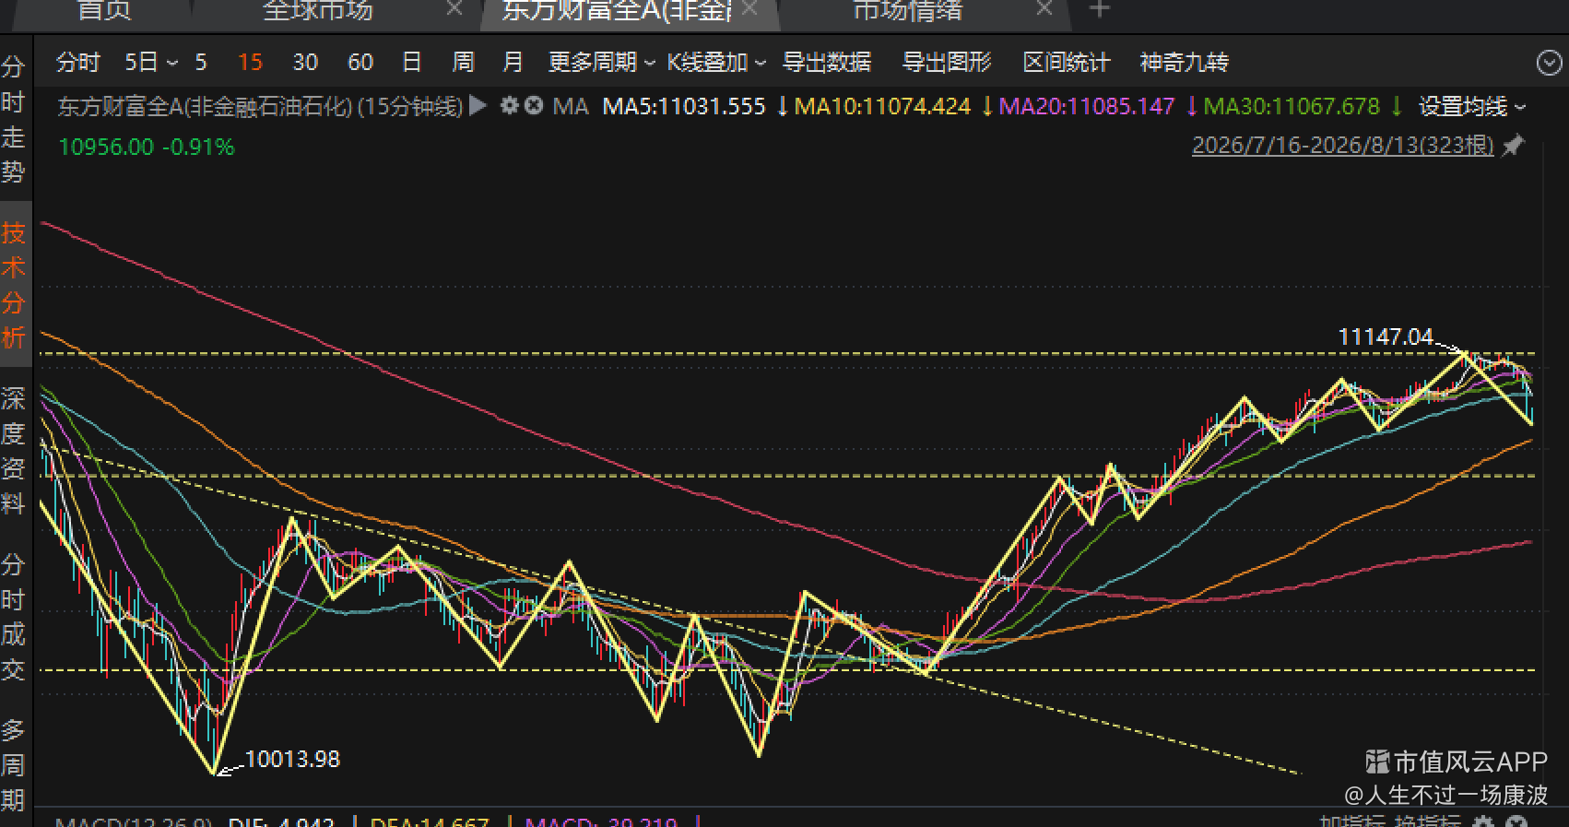The width and height of the screenshot is (1569, 827).
Task: Open the date range 2026/7/16-2026/8/13 link
Action: (1342, 146)
